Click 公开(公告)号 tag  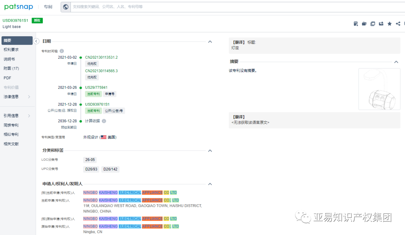[114, 111]
